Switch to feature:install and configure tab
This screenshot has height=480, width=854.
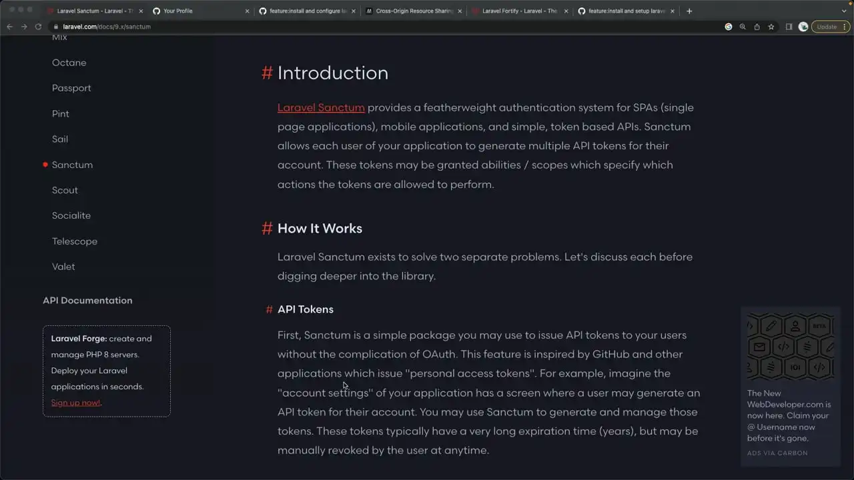[307, 11]
